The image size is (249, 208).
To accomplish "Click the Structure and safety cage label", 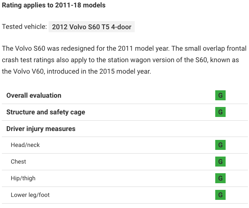I will (46, 112).
